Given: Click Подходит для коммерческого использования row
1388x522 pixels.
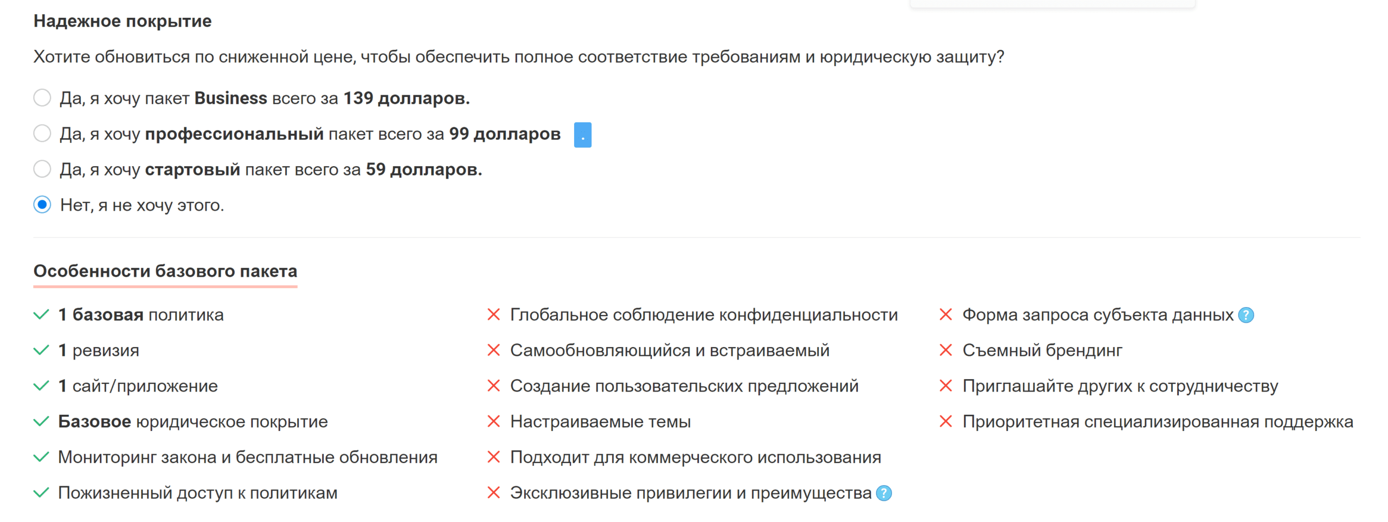Looking at the screenshot, I should pyautogui.click(x=696, y=457).
